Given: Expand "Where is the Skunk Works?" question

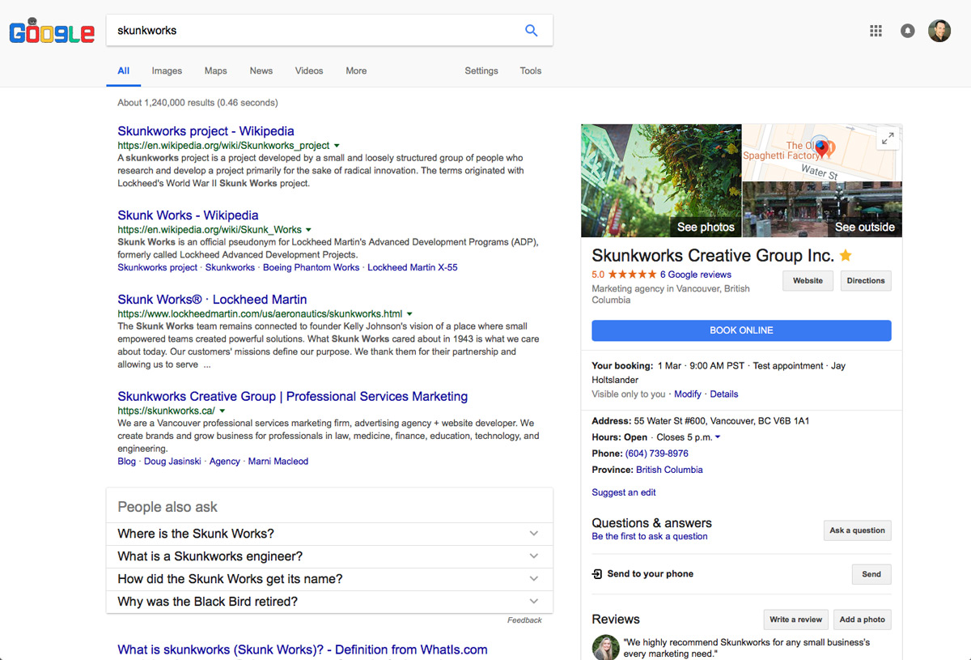Looking at the screenshot, I should [329, 534].
